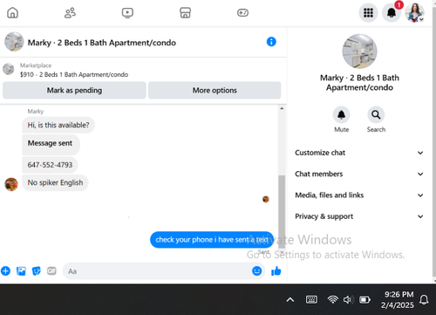Expand Customize chat section

pyautogui.click(x=359, y=153)
